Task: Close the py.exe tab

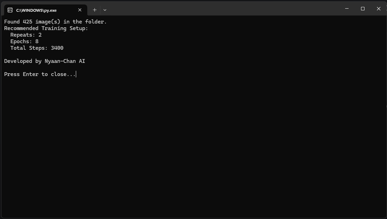Action: [80, 10]
